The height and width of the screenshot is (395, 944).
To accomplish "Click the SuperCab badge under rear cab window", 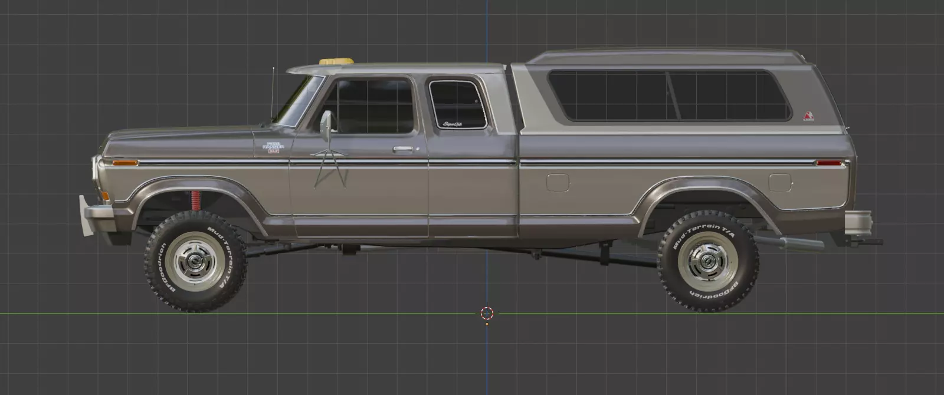I will point(452,124).
